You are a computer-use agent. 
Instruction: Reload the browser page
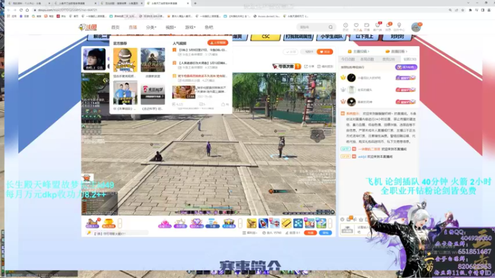pos(21,10)
